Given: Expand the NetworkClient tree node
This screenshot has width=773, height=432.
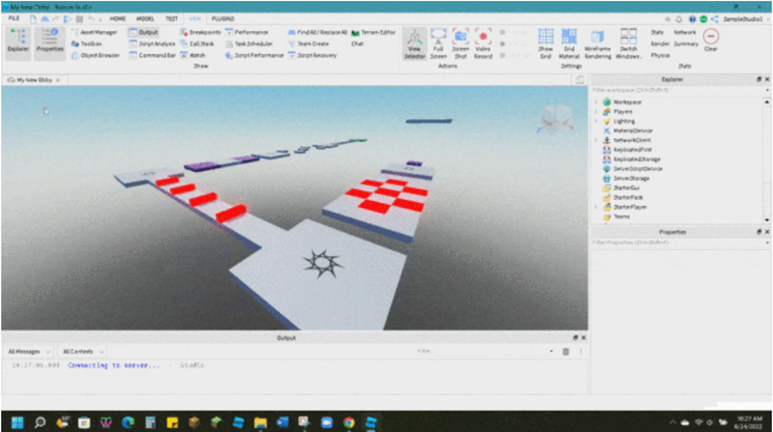Looking at the screenshot, I should [596, 140].
